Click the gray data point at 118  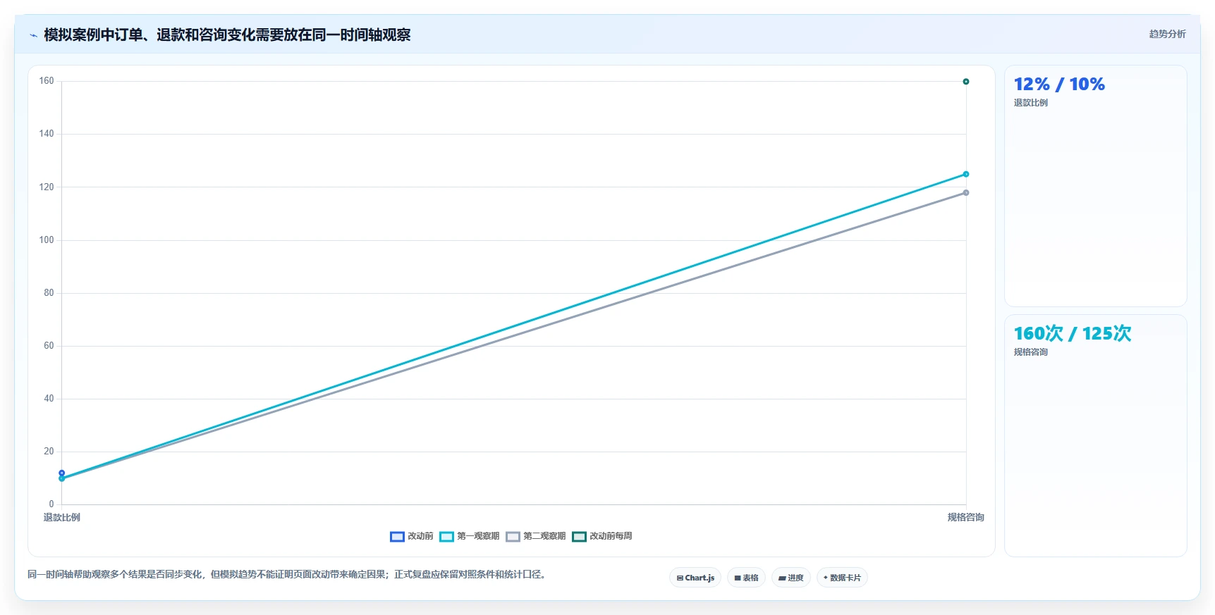pos(966,192)
